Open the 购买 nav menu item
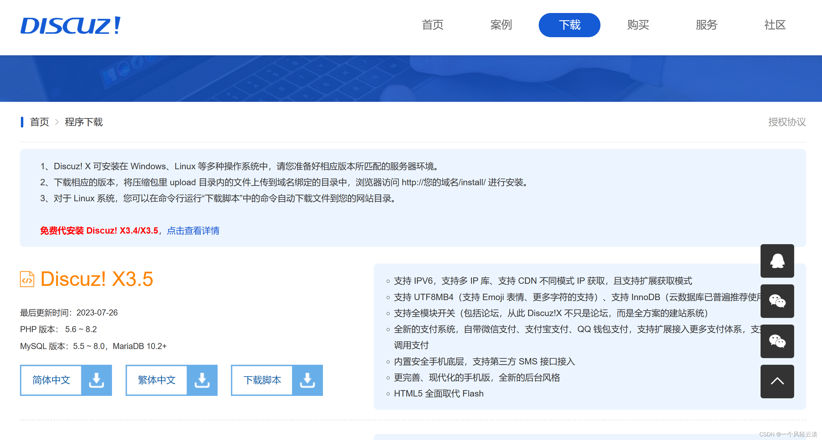The height and width of the screenshot is (440, 822). click(x=638, y=25)
